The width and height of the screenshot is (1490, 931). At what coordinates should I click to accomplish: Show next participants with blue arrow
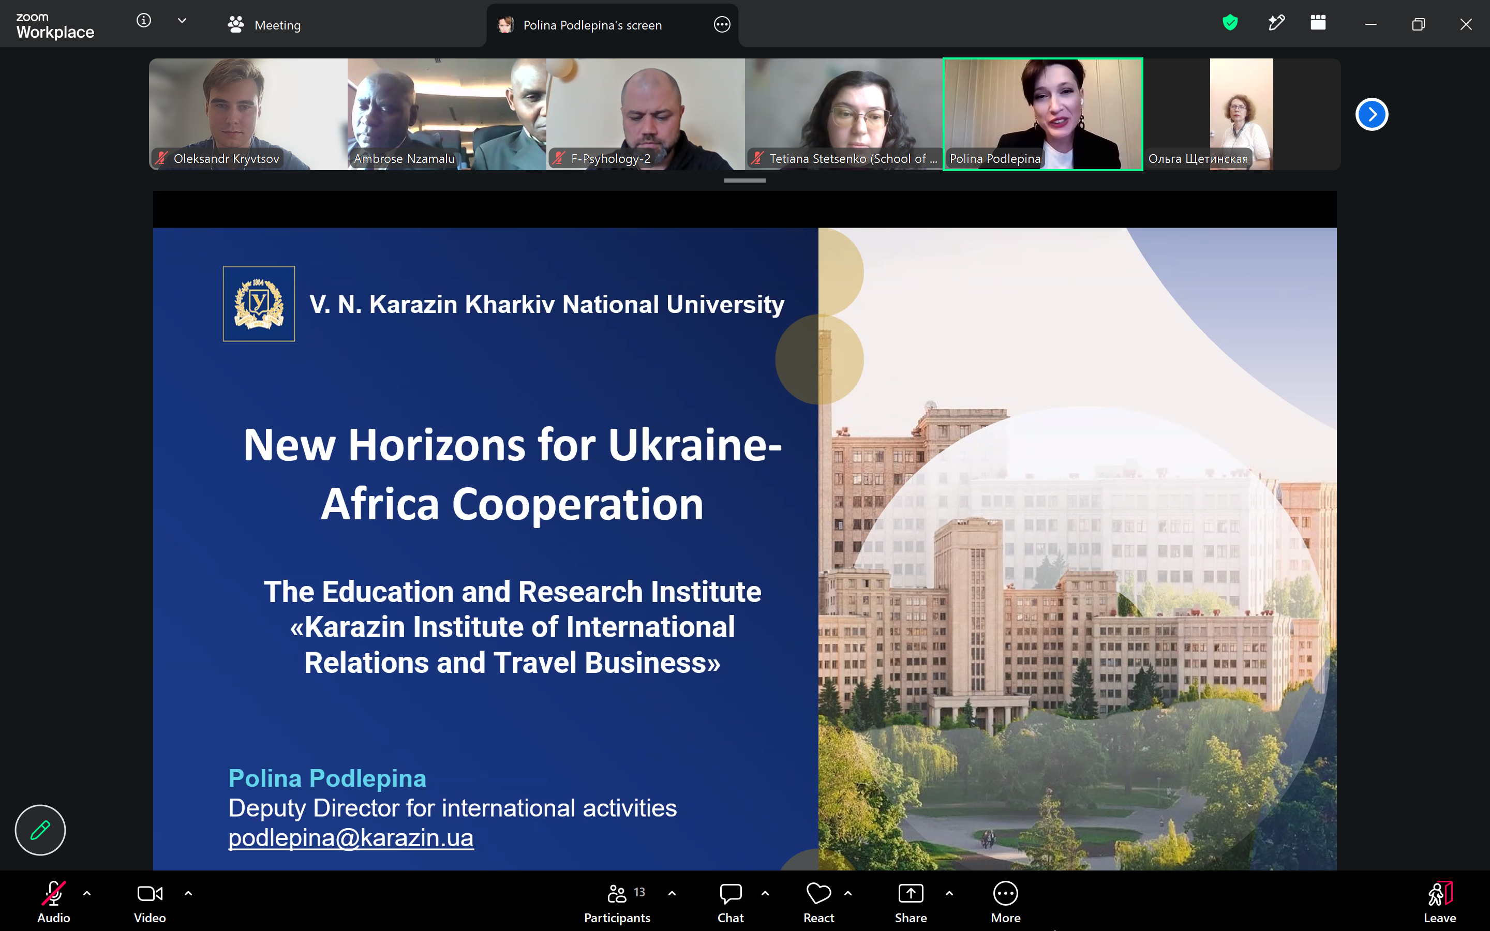1371,114
